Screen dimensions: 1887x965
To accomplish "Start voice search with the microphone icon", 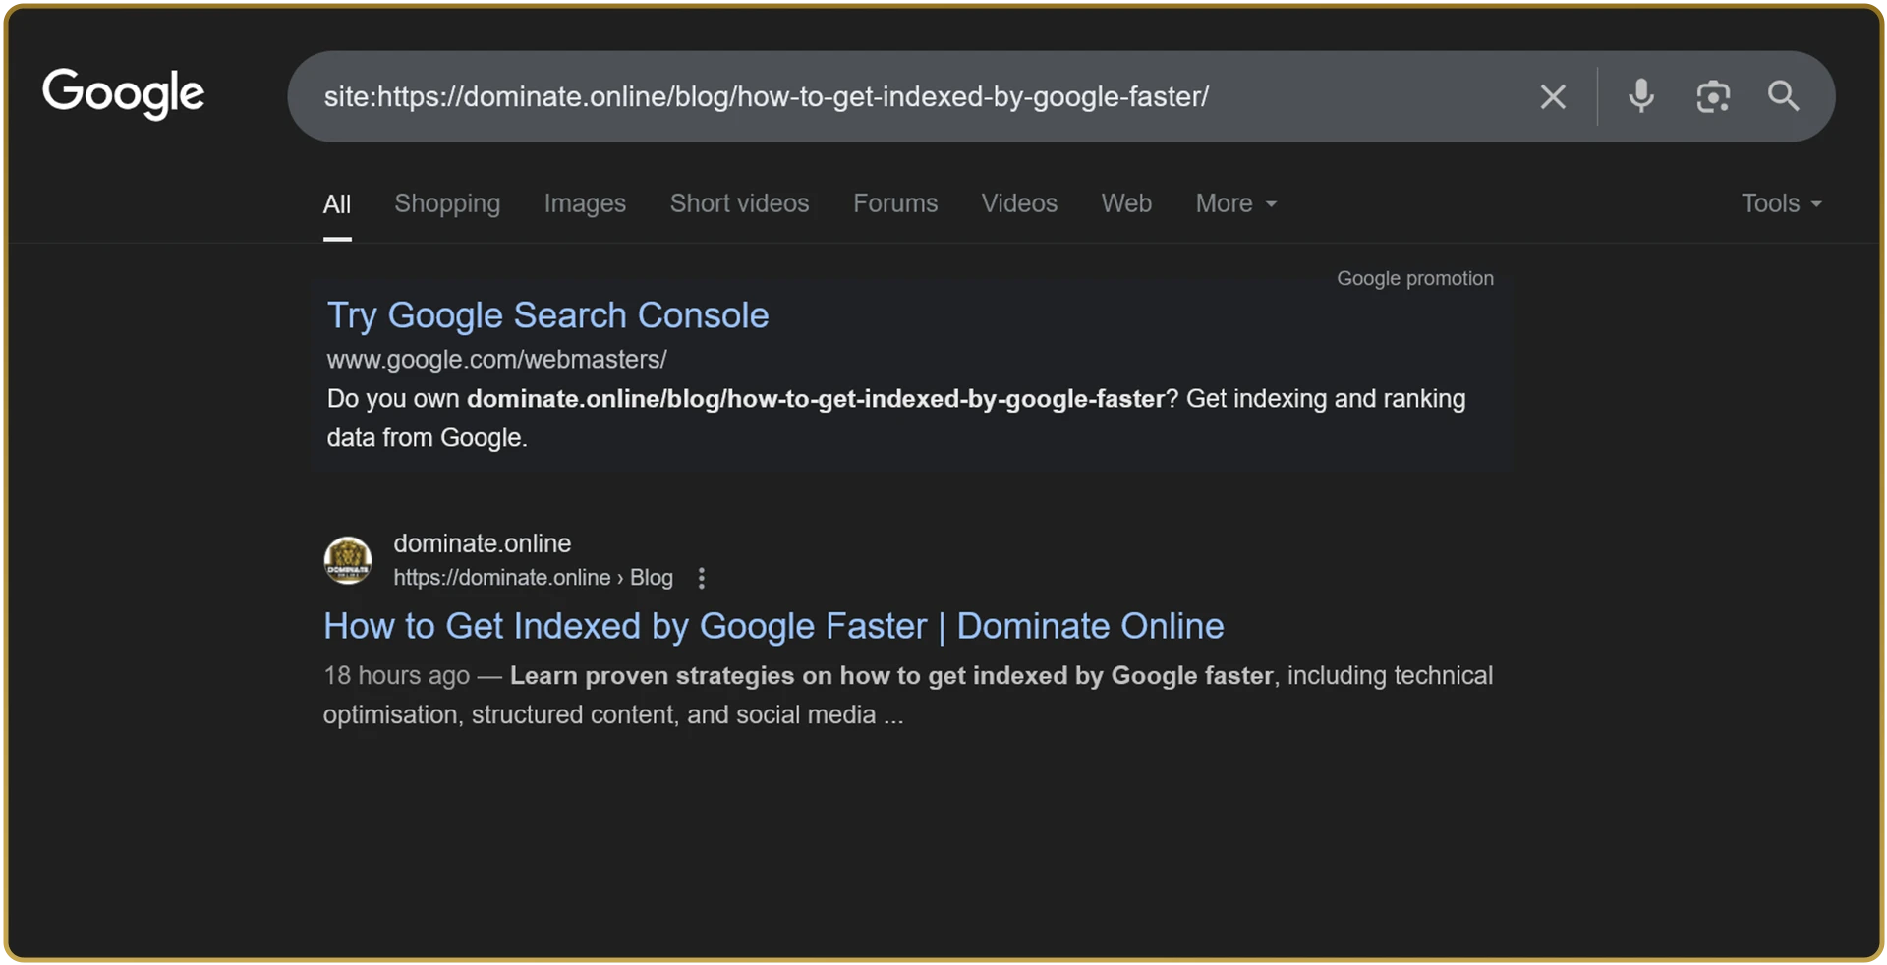I will (x=1640, y=96).
